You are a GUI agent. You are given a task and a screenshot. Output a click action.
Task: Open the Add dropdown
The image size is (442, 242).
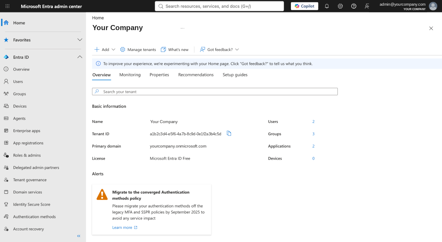click(105, 49)
